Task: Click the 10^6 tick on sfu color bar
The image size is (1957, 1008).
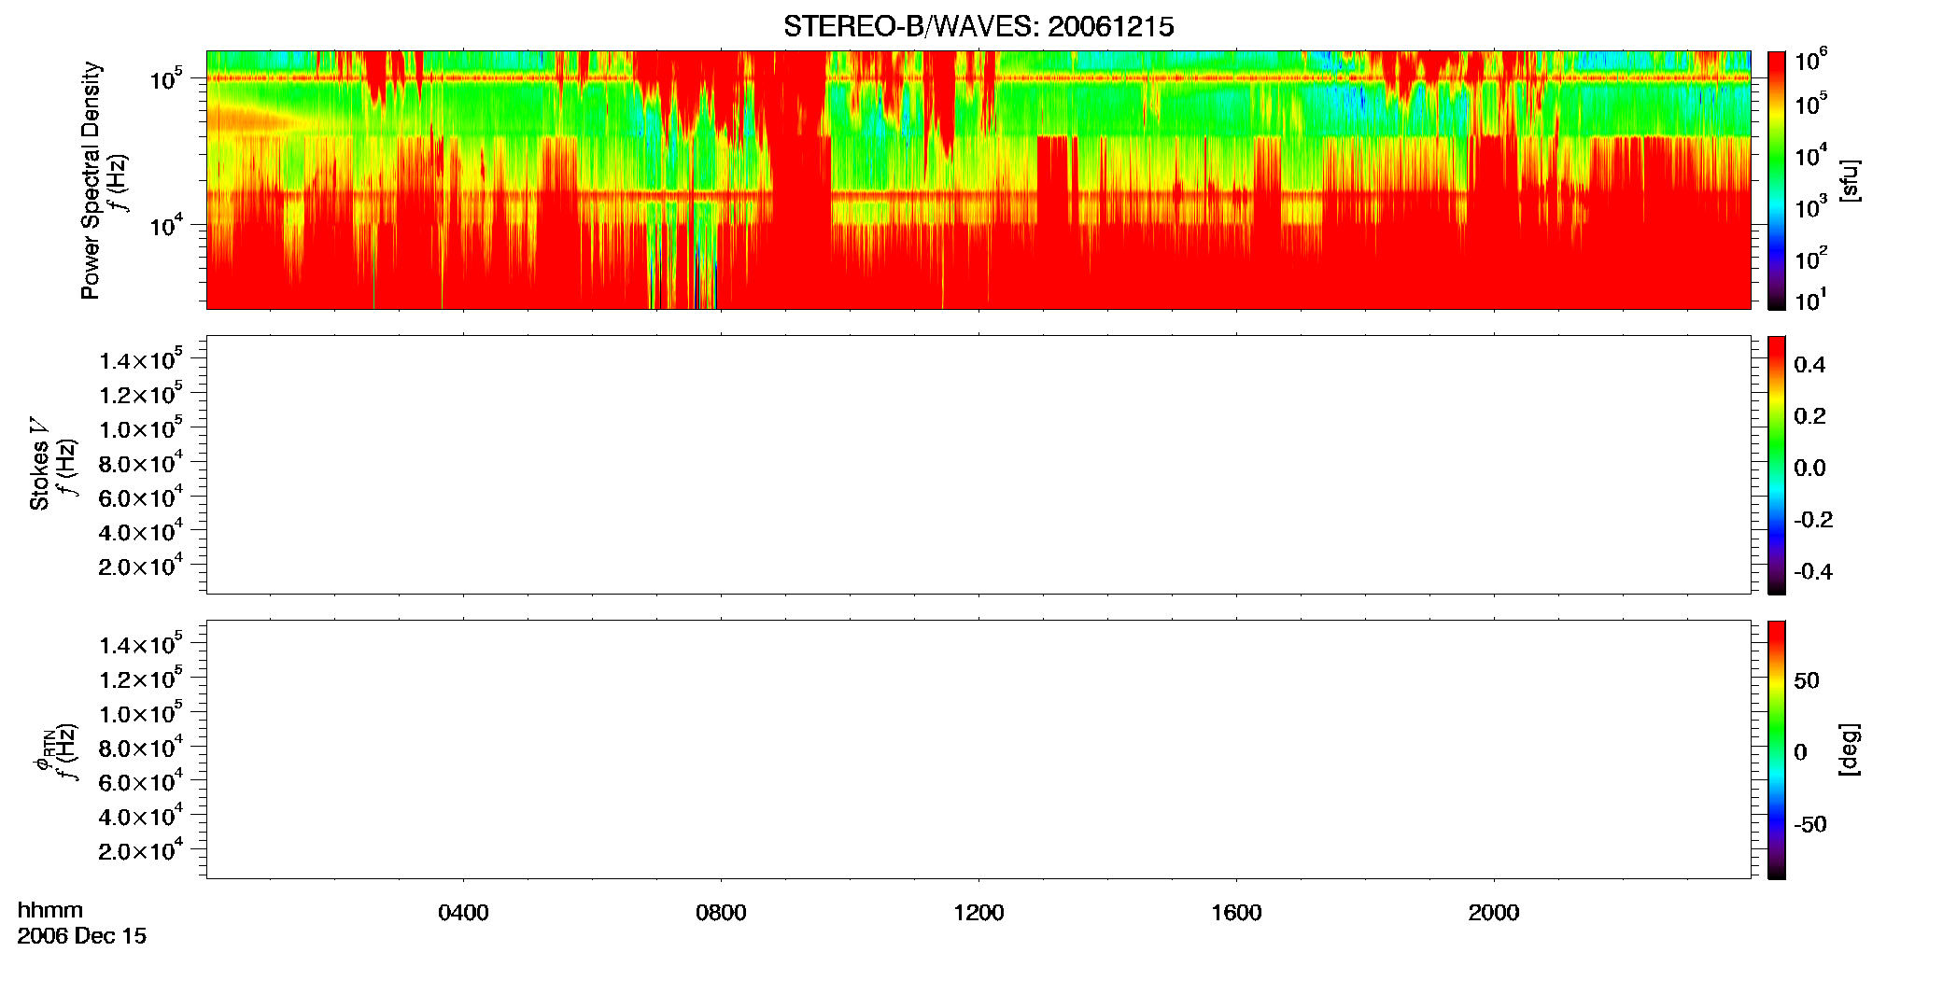Action: 1810,61
